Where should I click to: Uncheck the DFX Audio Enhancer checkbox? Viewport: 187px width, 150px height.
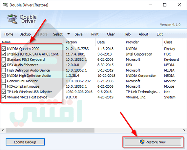tap(4, 65)
